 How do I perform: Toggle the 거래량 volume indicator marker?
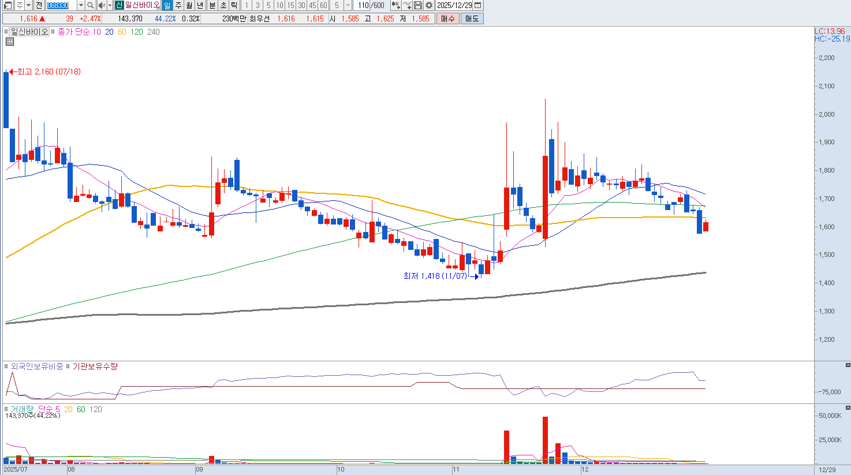click(x=6, y=409)
